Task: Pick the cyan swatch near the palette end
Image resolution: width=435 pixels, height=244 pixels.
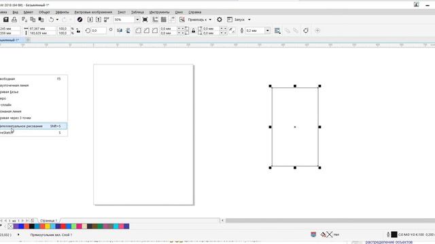Action: point(116,226)
